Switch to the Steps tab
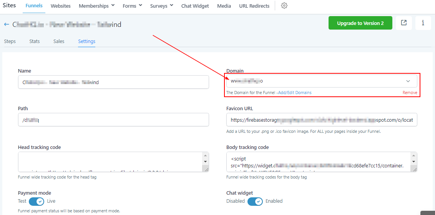 (x=10, y=41)
